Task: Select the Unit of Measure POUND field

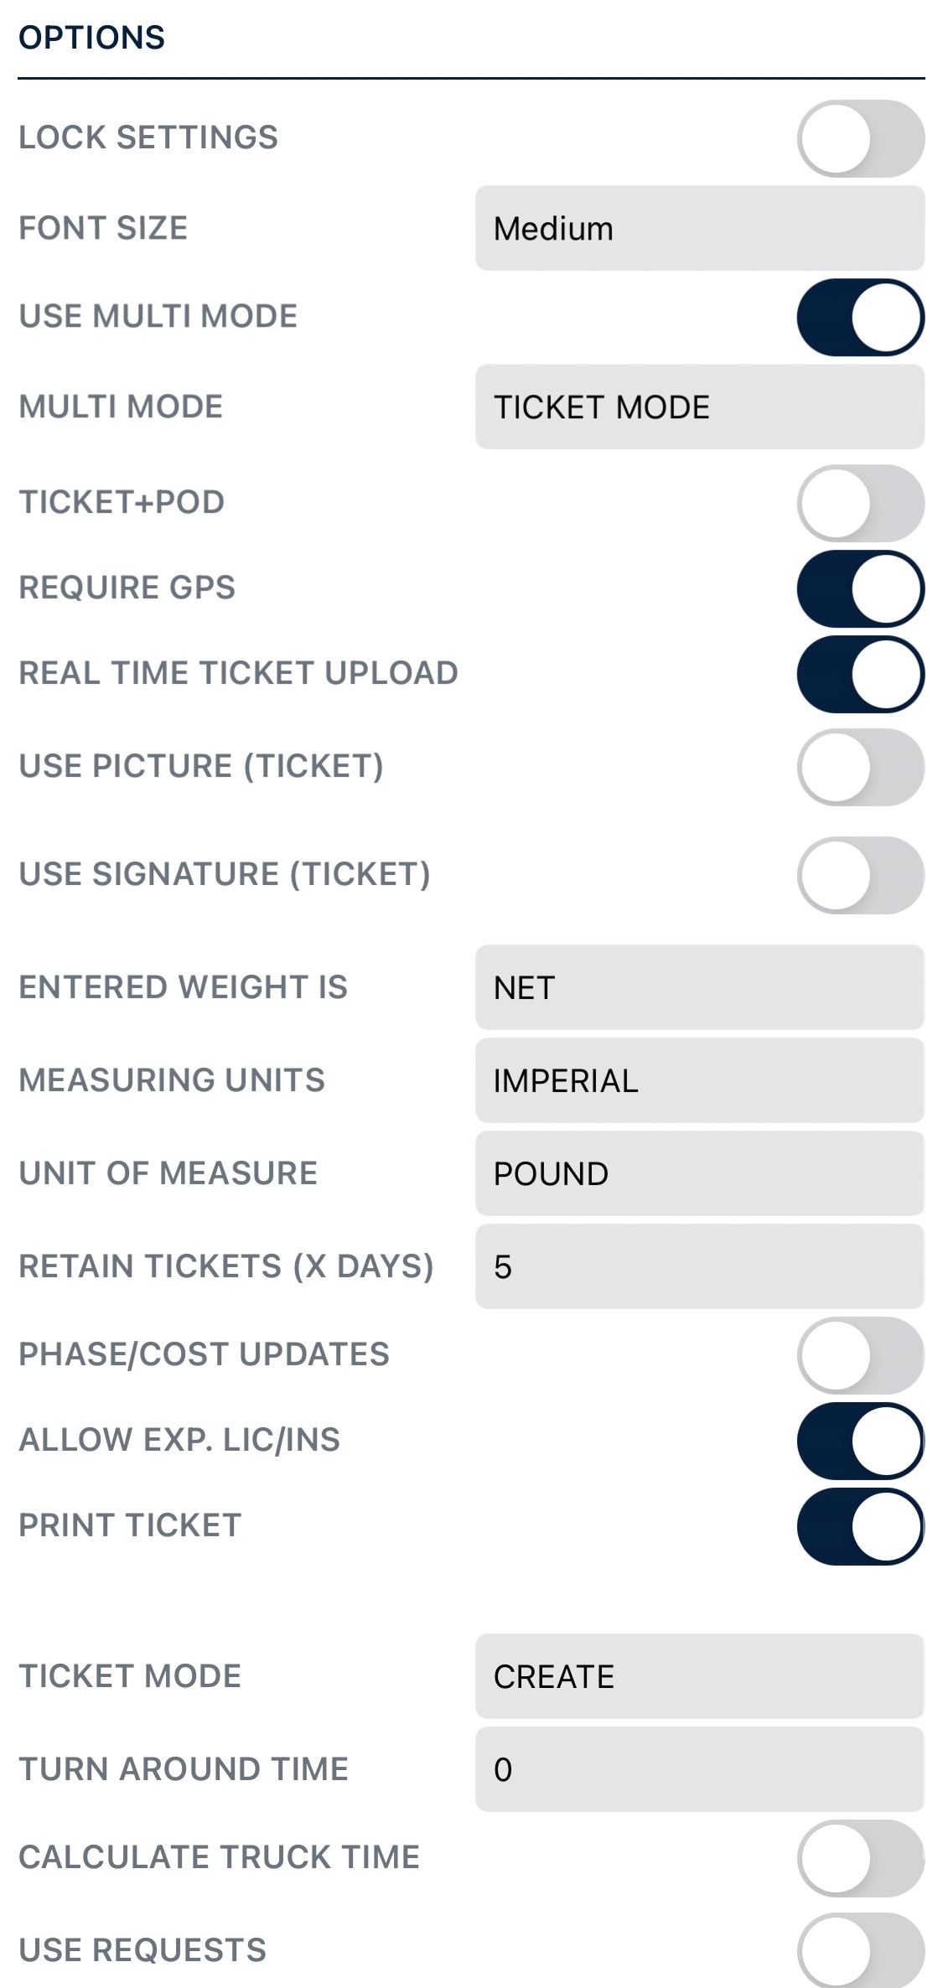Action: [699, 1173]
